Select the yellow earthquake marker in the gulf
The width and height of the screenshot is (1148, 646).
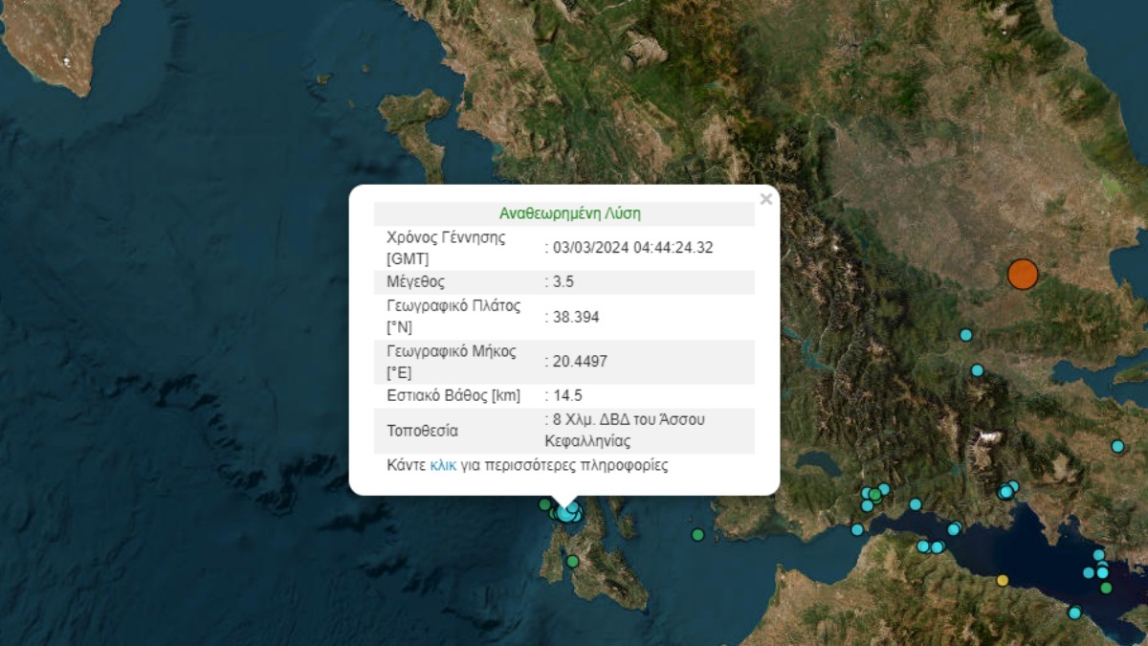(x=1003, y=580)
